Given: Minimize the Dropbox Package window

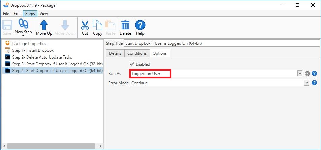Looking at the screenshot, I should coord(282,5).
